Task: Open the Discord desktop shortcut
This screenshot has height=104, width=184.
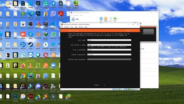Action: click(38, 87)
